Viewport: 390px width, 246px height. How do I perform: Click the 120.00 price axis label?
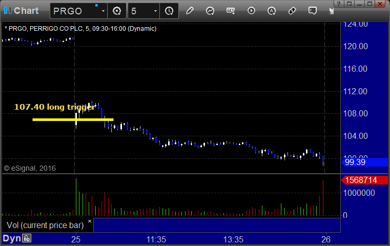(x=356, y=46)
